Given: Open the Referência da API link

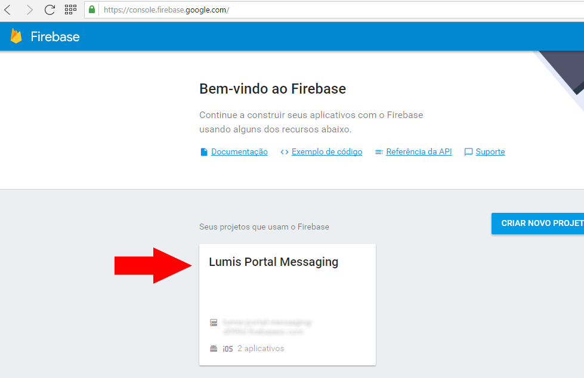Looking at the screenshot, I should coord(419,151).
